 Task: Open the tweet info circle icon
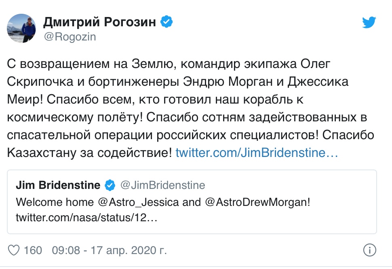(369, 250)
